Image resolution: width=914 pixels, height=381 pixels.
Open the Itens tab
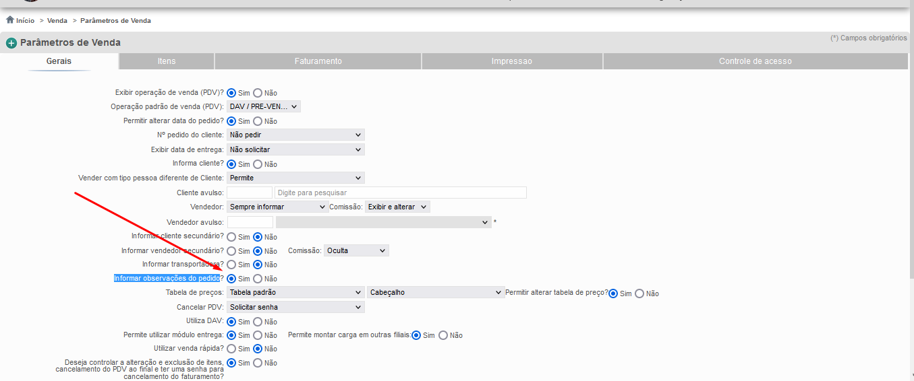pos(167,61)
